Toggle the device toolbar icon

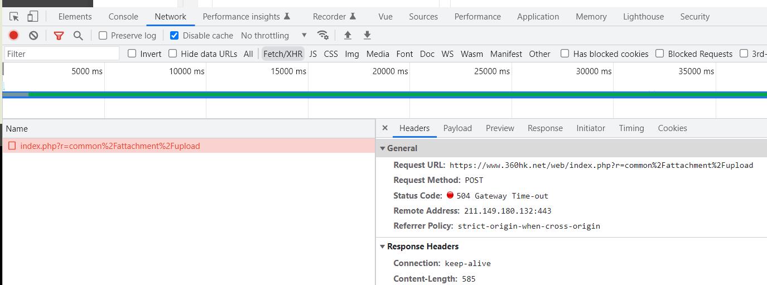pyautogui.click(x=33, y=17)
